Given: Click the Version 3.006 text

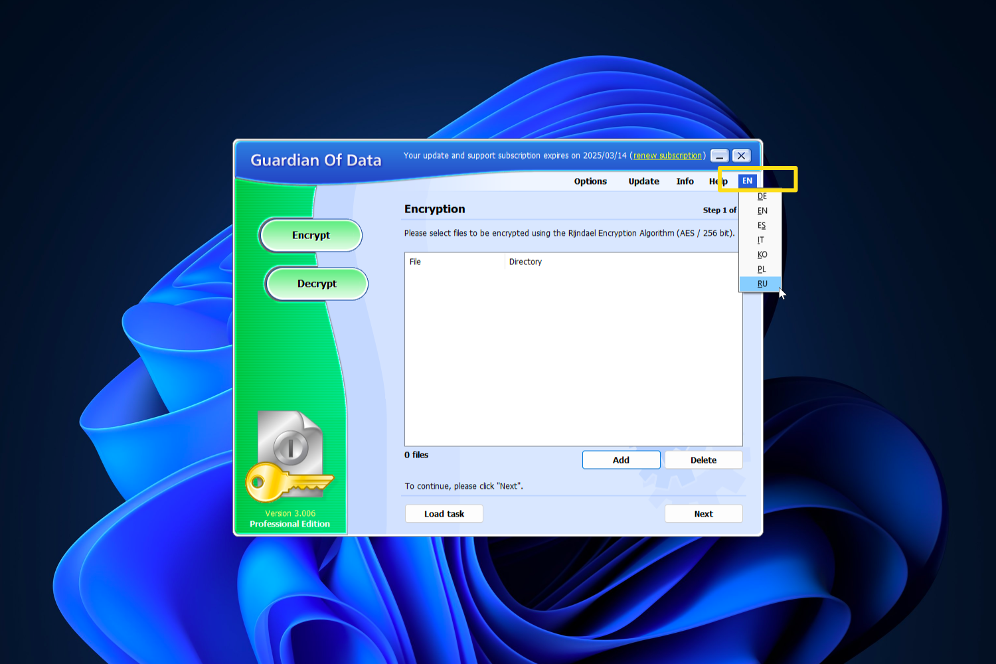Looking at the screenshot, I should coord(290,513).
